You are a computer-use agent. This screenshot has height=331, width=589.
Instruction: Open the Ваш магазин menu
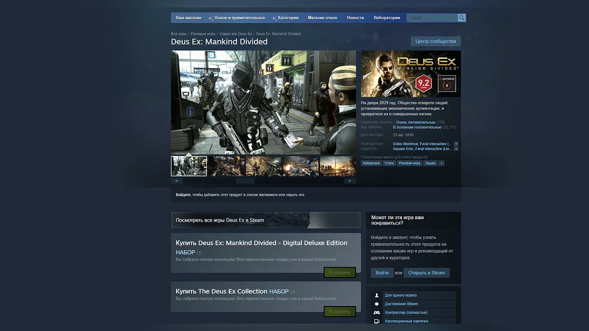coord(188,18)
